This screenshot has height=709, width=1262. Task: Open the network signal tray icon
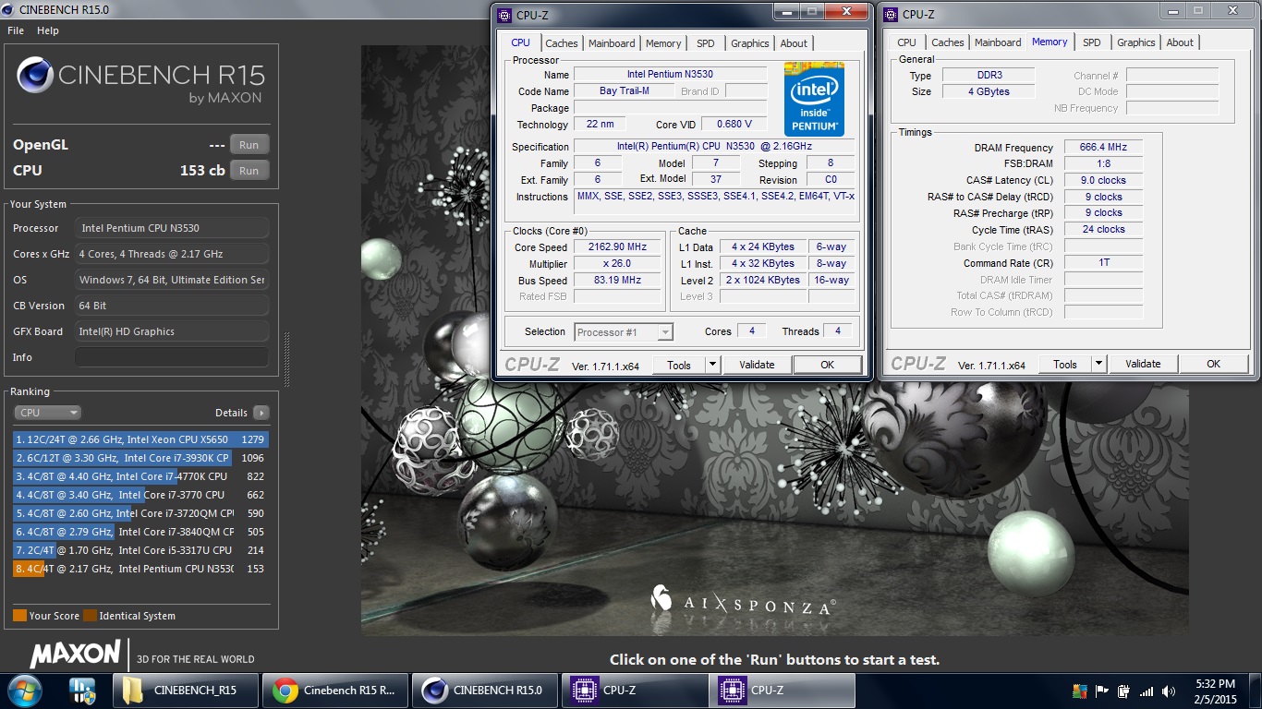(1147, 691)
